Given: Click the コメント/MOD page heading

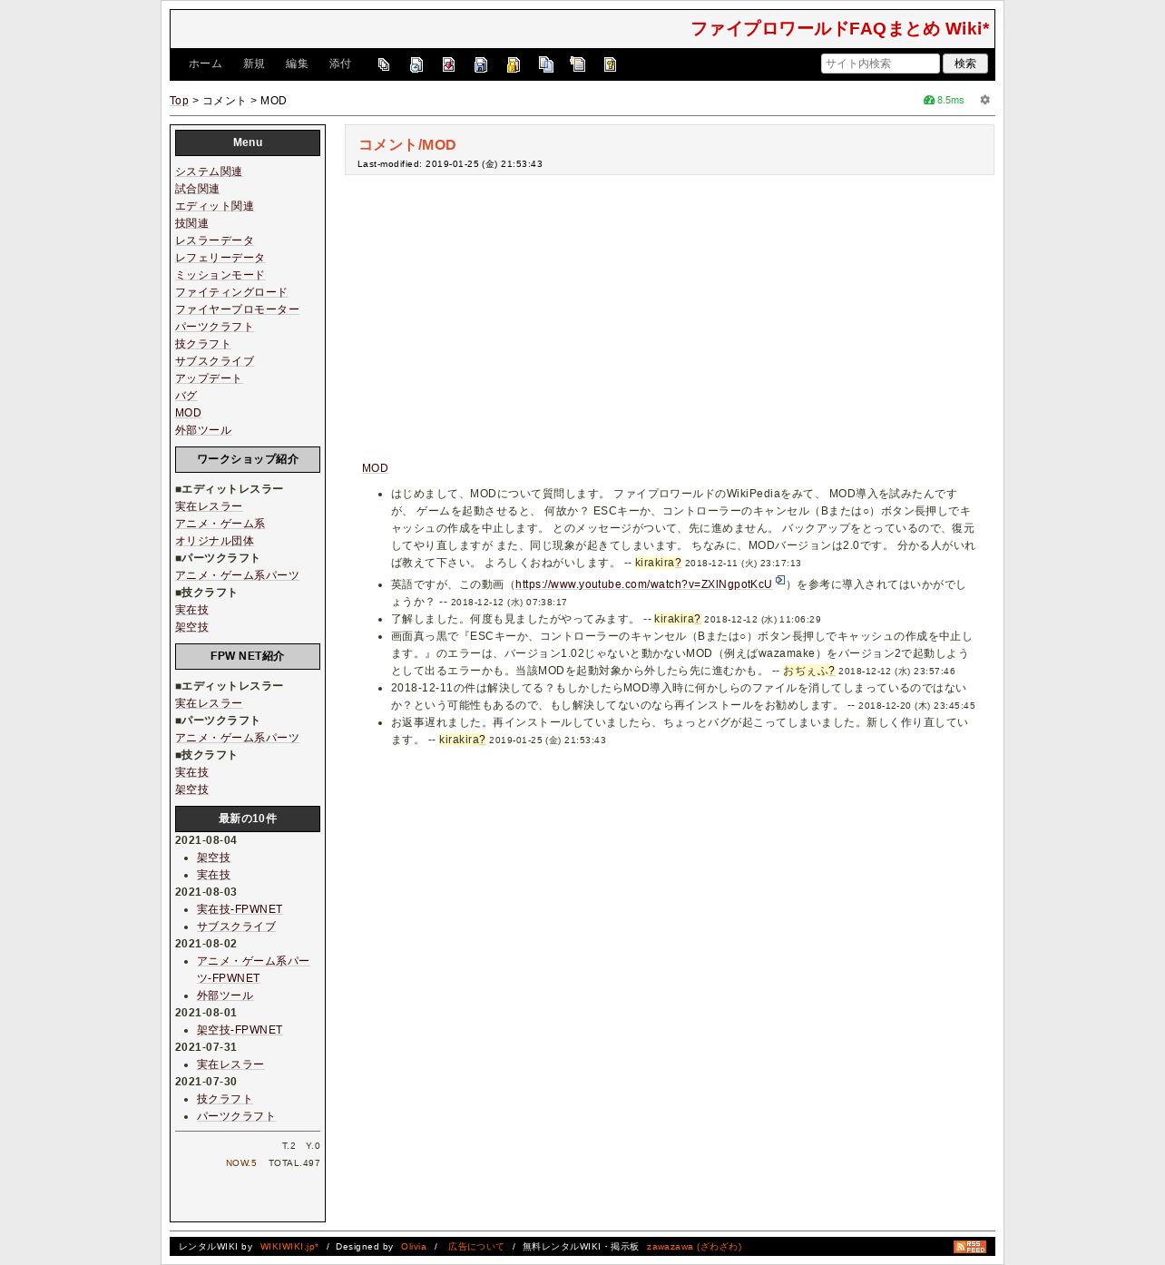Looking at the screenshot, I should pos(406,145).
